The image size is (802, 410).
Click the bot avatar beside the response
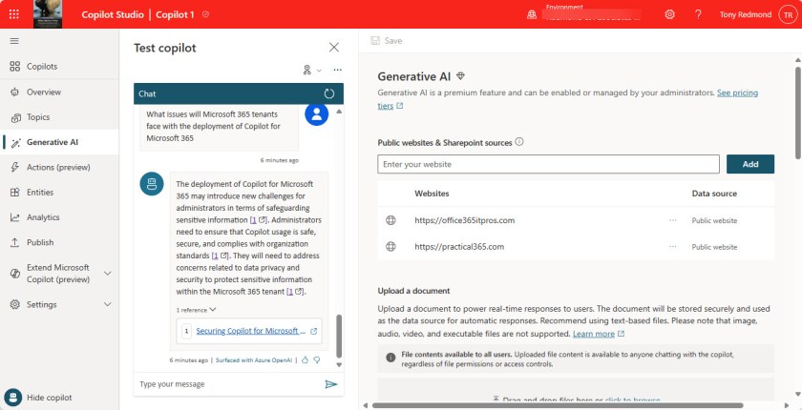(x=152, y=184)
